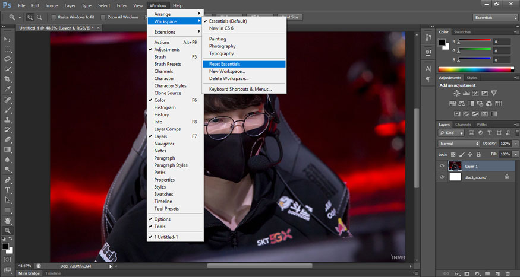Select the Rectangular Marquee tool

pos(7,49)
